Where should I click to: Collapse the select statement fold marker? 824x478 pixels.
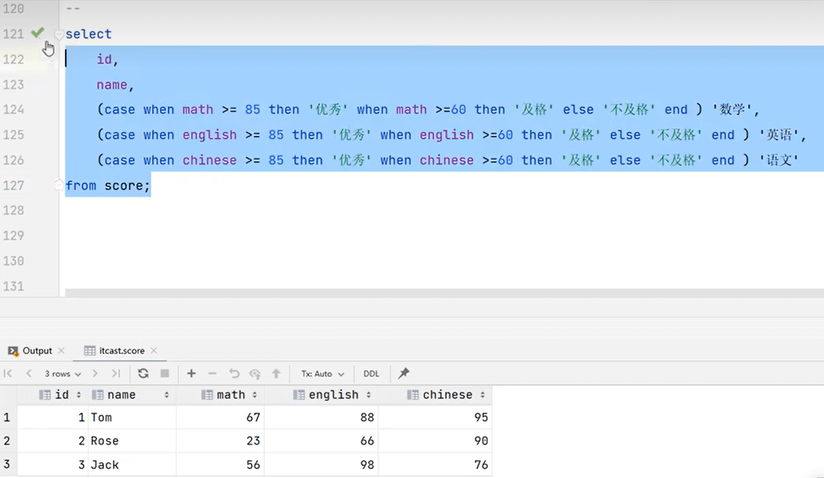(59, 34)
